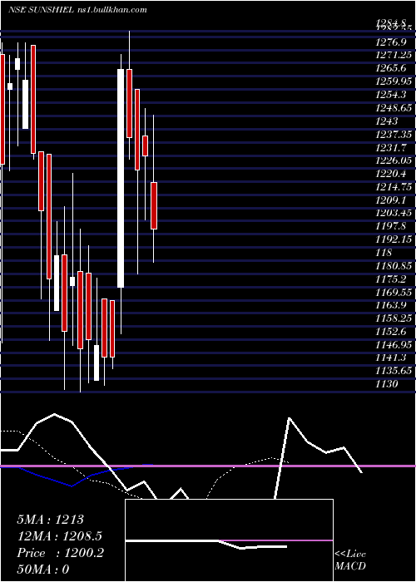This screenshot has width=416, height=582.
Task: Select the 1276.9 price axis label
Action: (391, 42)
